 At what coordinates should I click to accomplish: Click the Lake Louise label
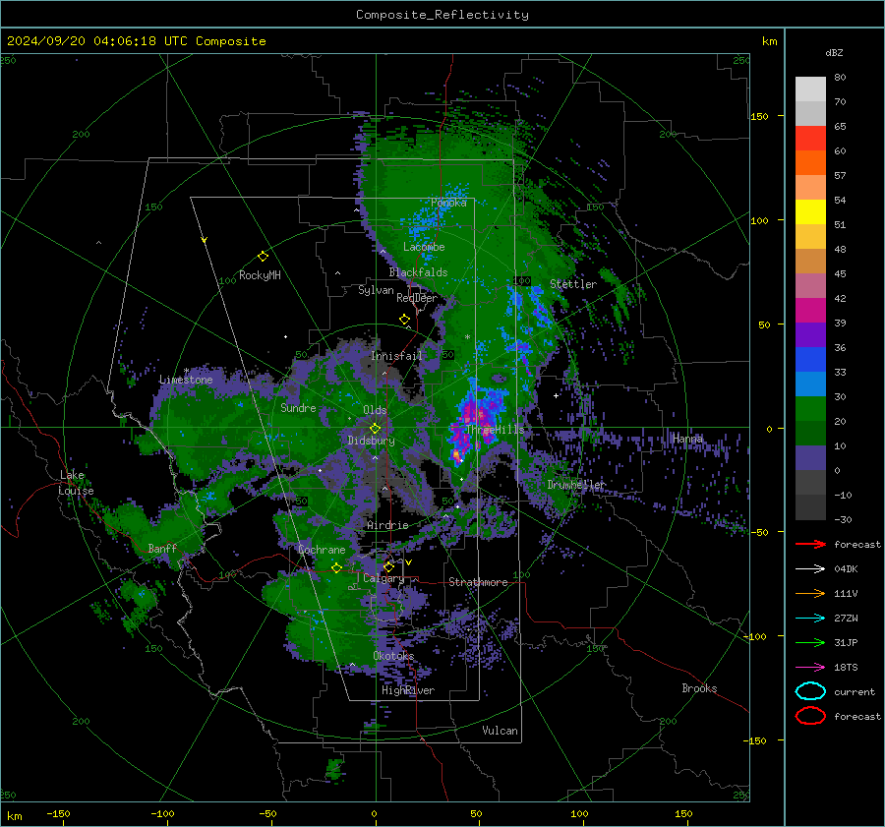(x=77, y=483)
